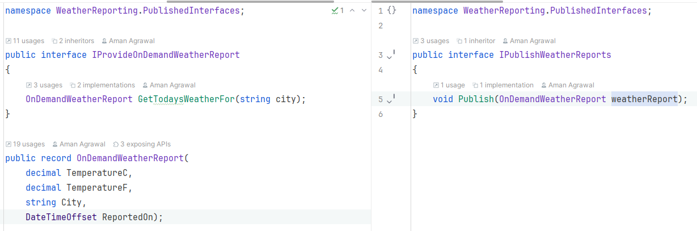Jump to previous highlighted problem arrow

(x=352, y=10)
